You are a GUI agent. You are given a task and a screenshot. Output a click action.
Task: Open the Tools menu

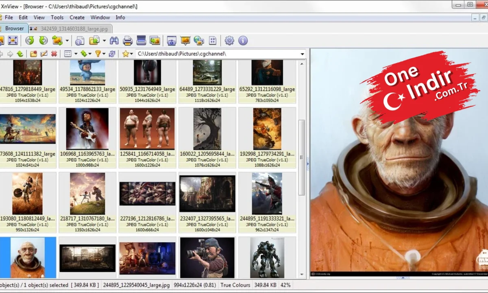[x=57, y=17]
